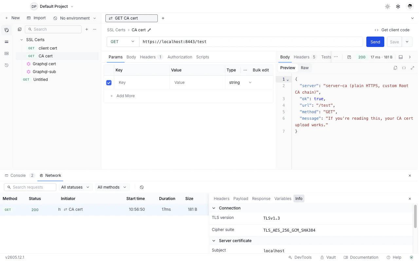Image resolution: width=419 pixels, height=261 pixels.
Task: Open the user avatar menu
Action: click(x=410, y=7)
